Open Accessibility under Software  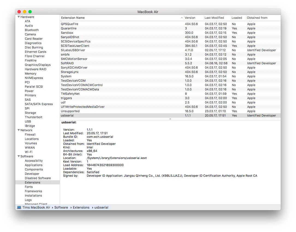point(34,161)
